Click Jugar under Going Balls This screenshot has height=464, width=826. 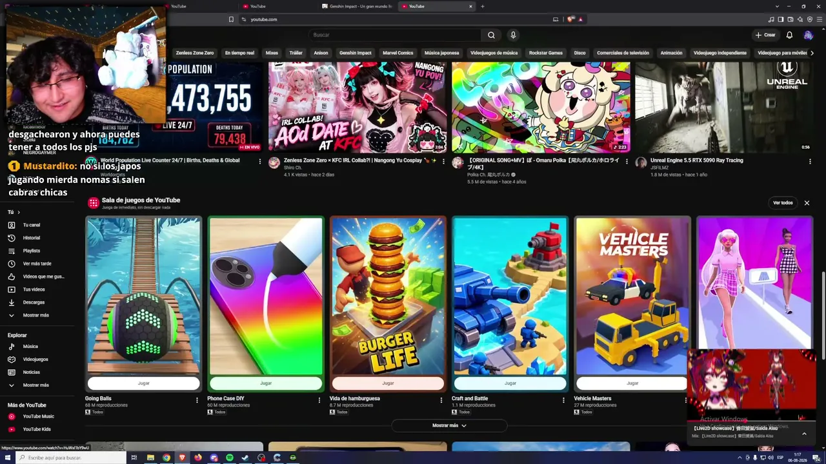coord(143,383)
